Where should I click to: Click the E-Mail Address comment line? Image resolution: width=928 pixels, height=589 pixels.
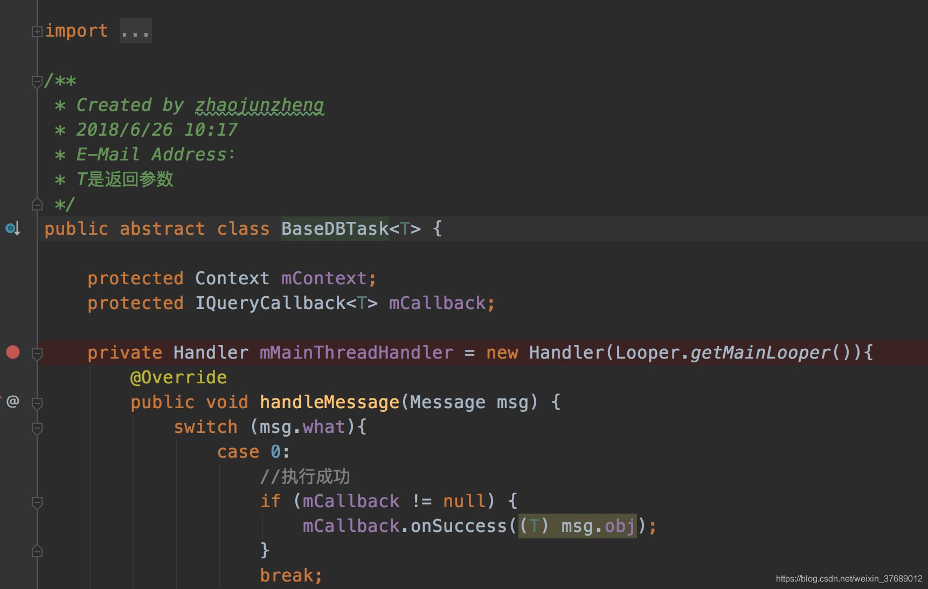[155, 155]
